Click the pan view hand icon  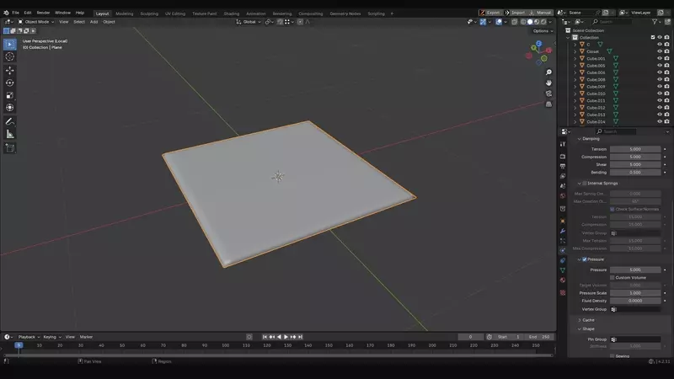[548, 83]
